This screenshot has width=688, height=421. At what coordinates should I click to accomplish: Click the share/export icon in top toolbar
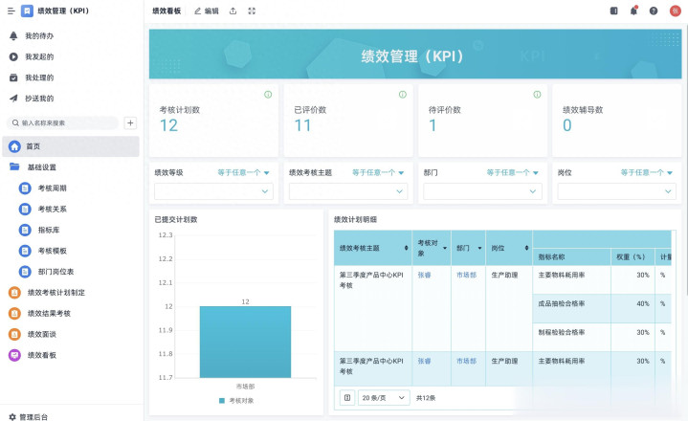233,11
